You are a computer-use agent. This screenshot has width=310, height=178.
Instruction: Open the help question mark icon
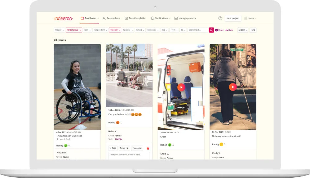[x=220, y=18]
